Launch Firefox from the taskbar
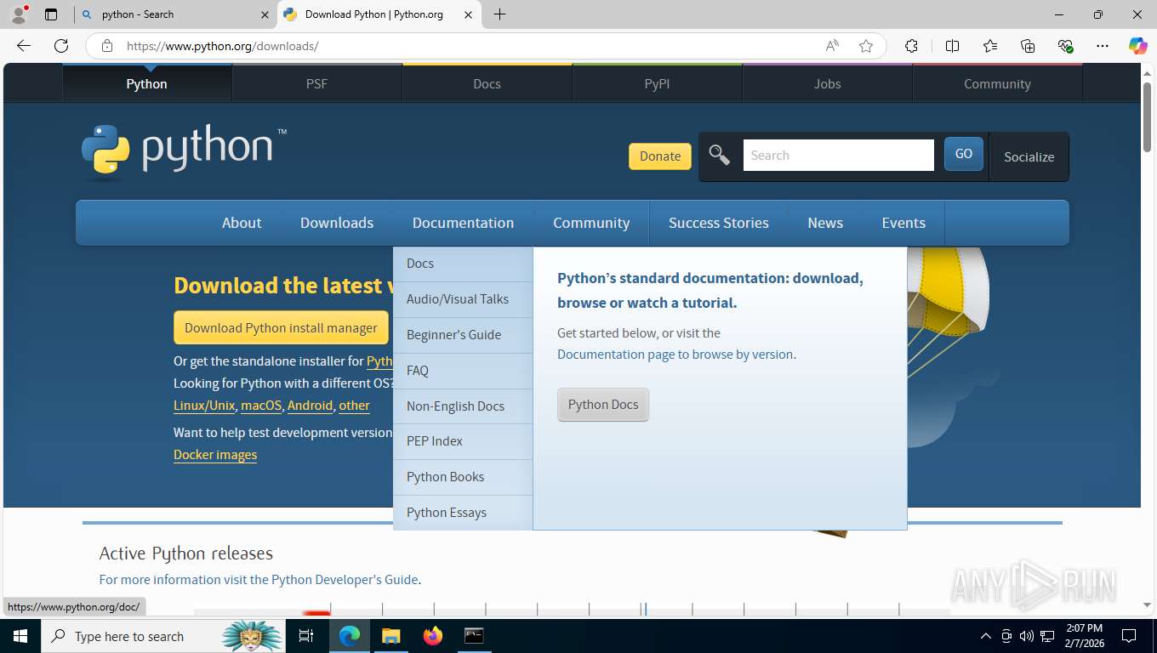1157x653 pixels. (x=432, y=636)
